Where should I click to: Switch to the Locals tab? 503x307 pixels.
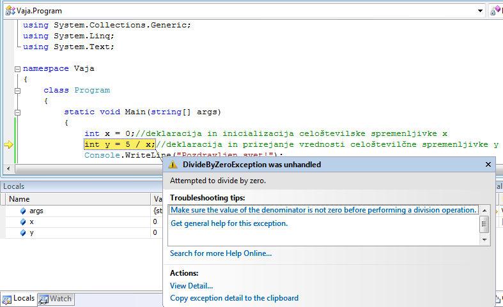click(x=19, y=298)
